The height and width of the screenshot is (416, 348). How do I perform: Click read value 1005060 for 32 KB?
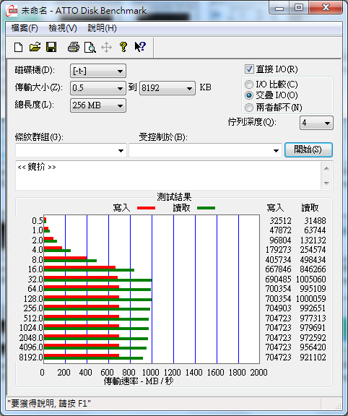coord(311,279)
